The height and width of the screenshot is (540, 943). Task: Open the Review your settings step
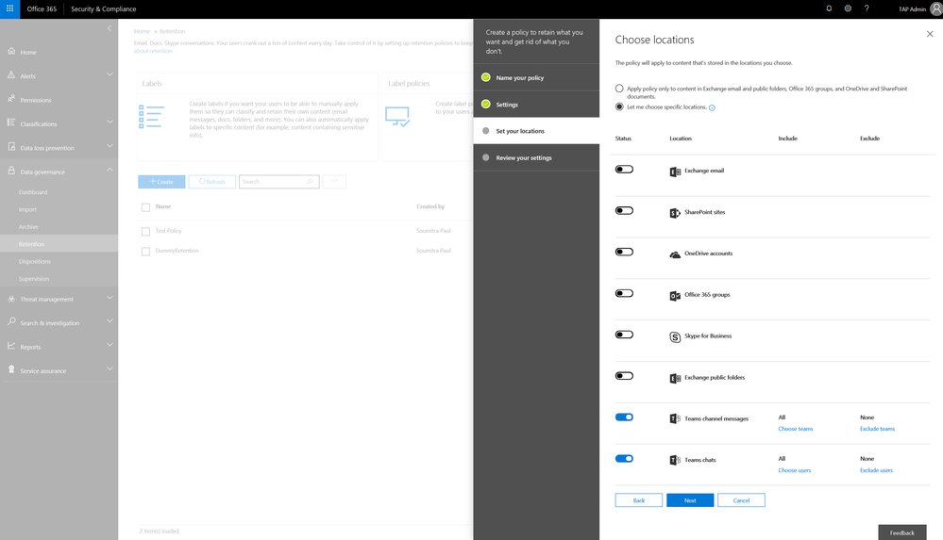point(536,157)
